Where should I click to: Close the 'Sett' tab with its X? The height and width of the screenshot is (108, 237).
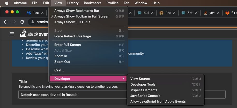[196, 13]
